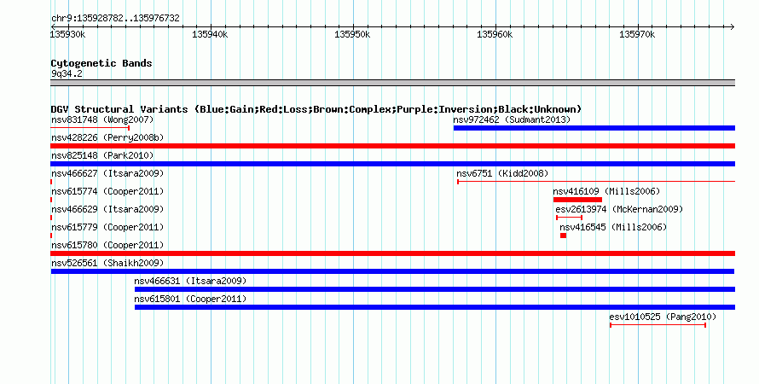Open the nsv428226 (Perry2008b) variant label
This screenshot has height=384, width=759.
pos(107,137)
